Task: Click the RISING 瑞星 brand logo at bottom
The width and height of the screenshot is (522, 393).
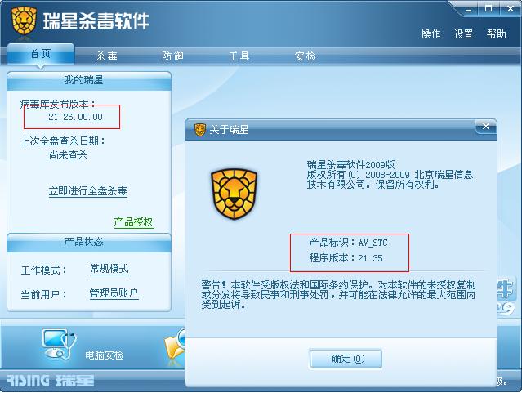Action: (51, 381)
